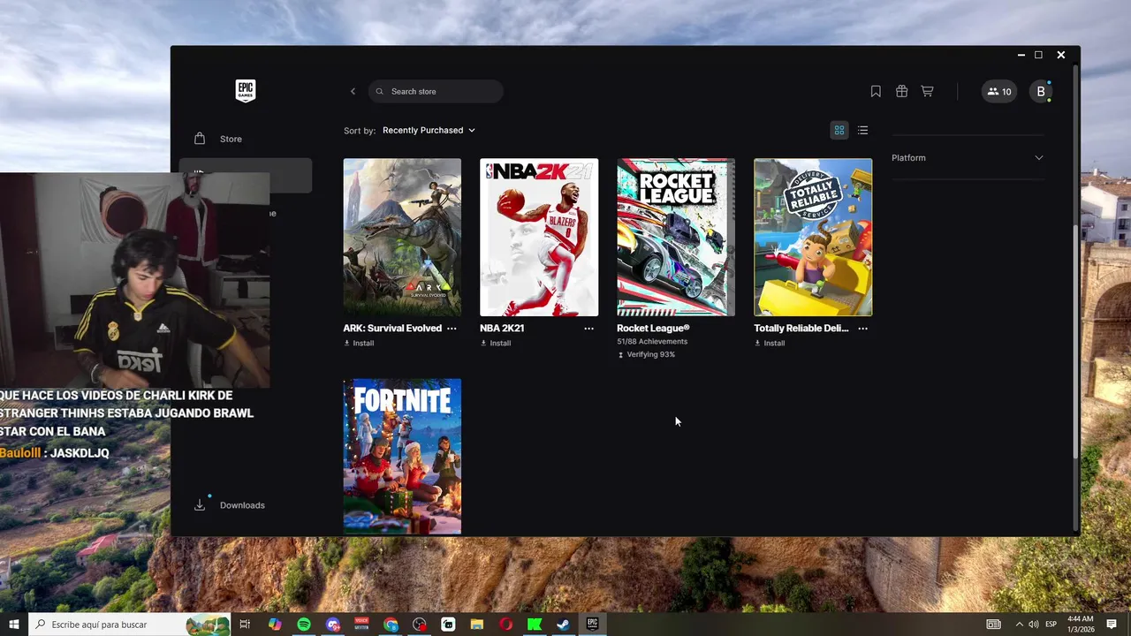This screenshot has height=636, width=1131.
Task: Click the Epic launcher vertical scrollbar
Action: click(1075, 340)
